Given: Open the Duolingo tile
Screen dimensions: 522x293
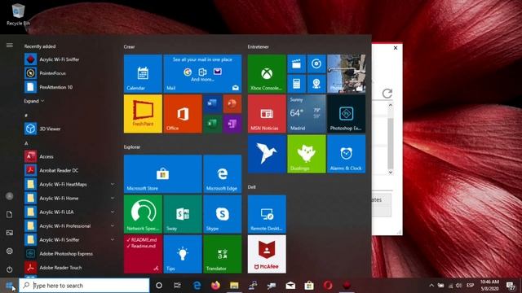Looking at the screenshot, I should 307,154.
